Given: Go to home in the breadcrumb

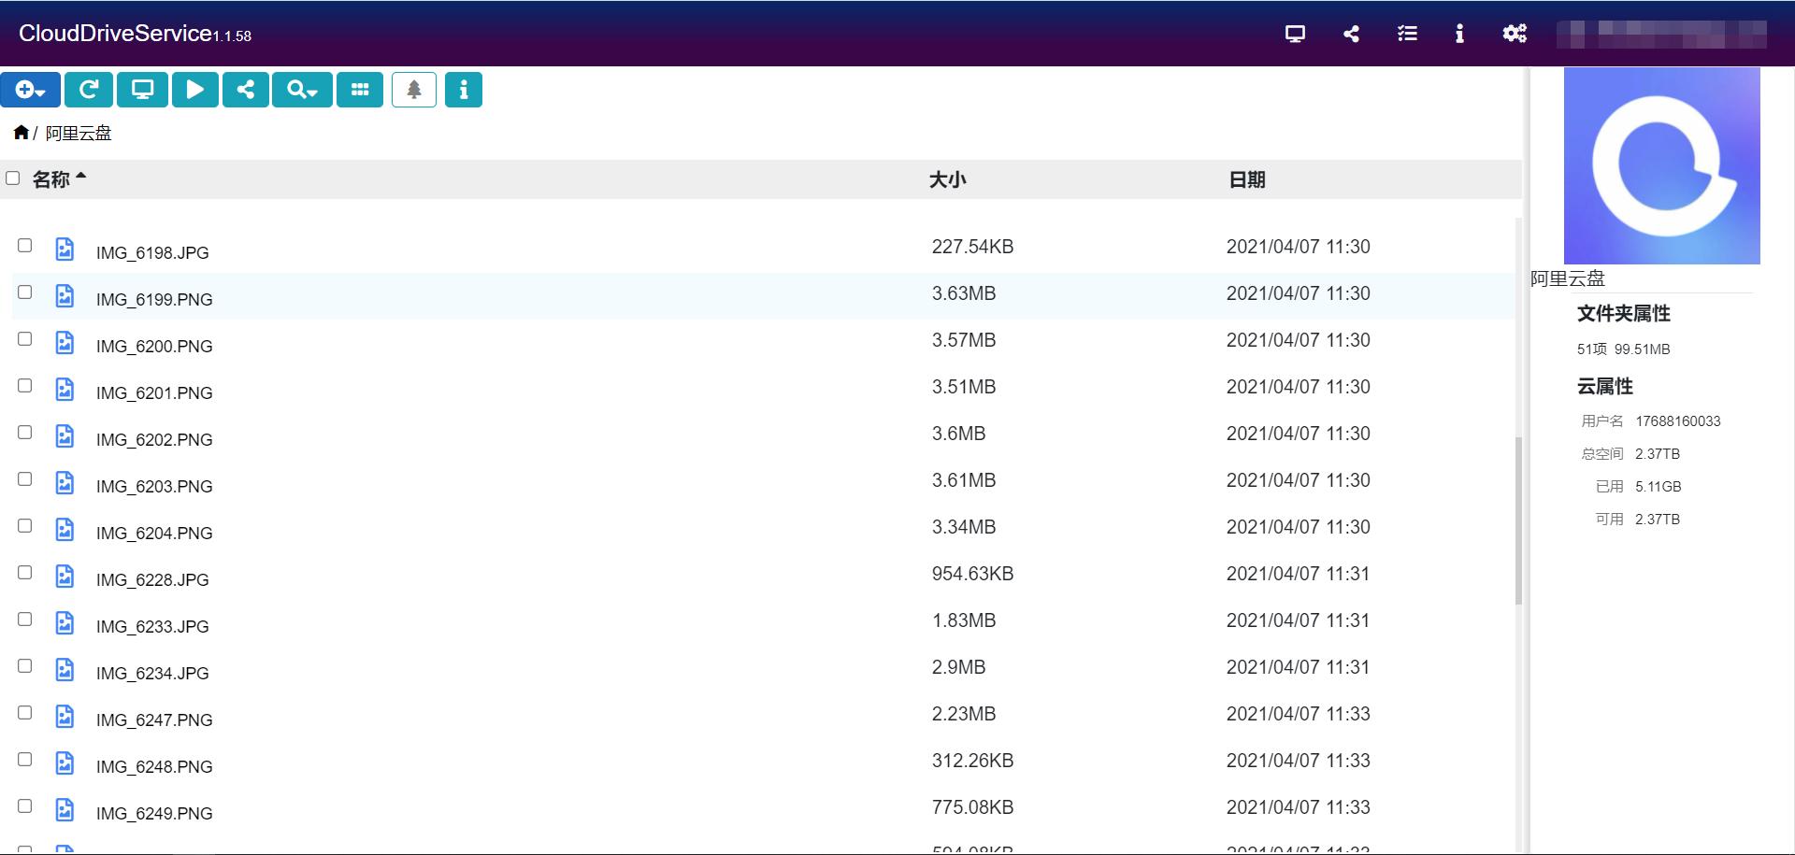Looking at the screenshot, I should [21, 133].
